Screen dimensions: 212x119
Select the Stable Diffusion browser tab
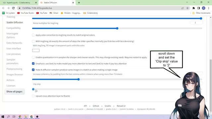coord(57,3)
